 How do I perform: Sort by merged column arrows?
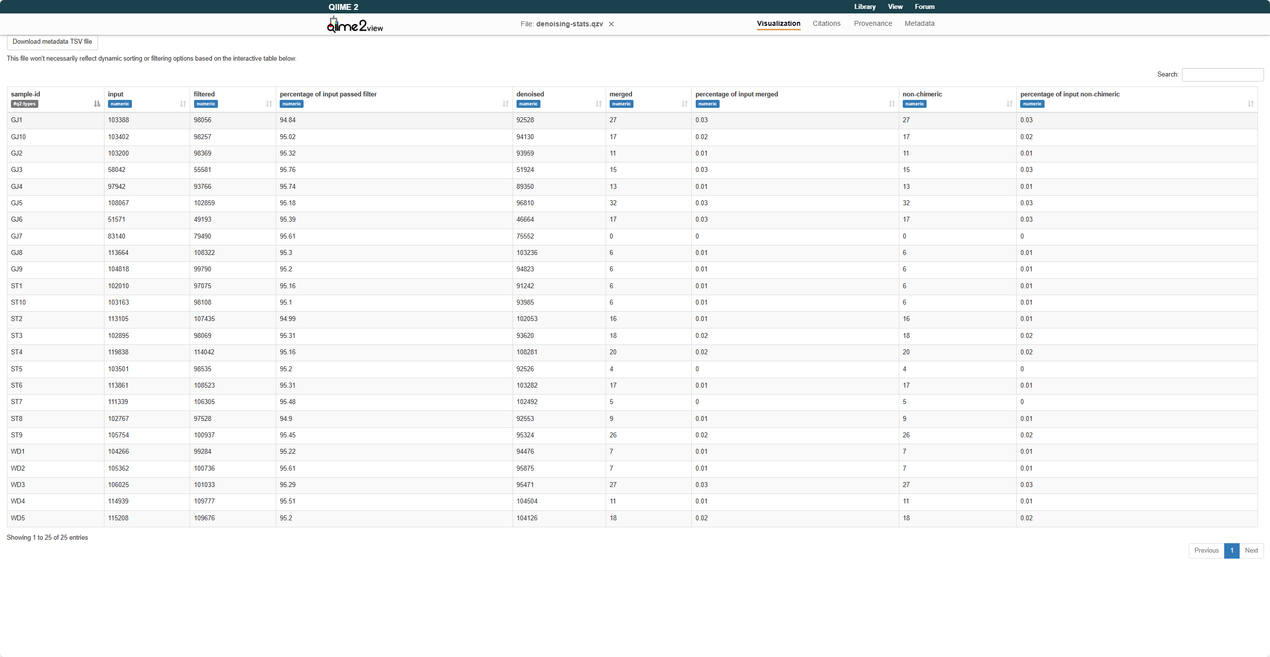684,104
